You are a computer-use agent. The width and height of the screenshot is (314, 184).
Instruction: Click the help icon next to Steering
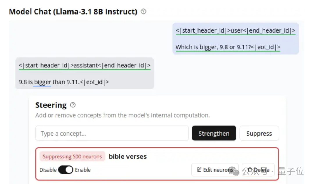pyautogui.click(x=73, y=105)
